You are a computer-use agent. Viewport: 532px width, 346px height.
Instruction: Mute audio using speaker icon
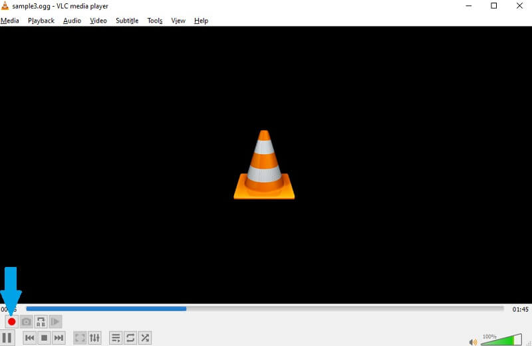(x=473, y=342)
